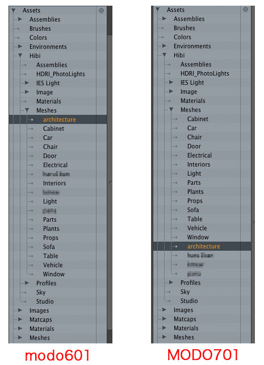This screenshot has width=264, height=365.
Task: Select HDRI_PhotoLights in modo601 tree
Action: [60, 74]
